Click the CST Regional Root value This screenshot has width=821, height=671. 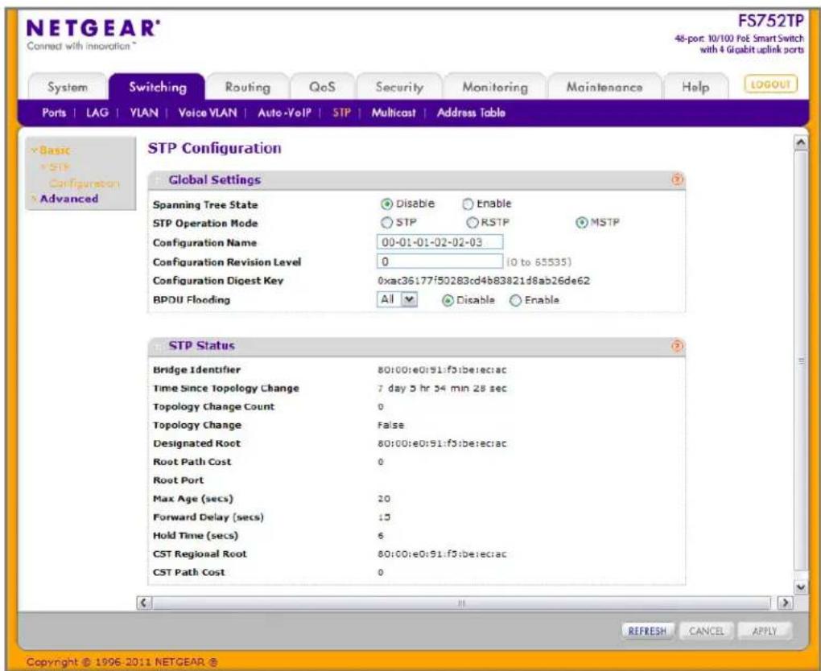pos(442,554)
